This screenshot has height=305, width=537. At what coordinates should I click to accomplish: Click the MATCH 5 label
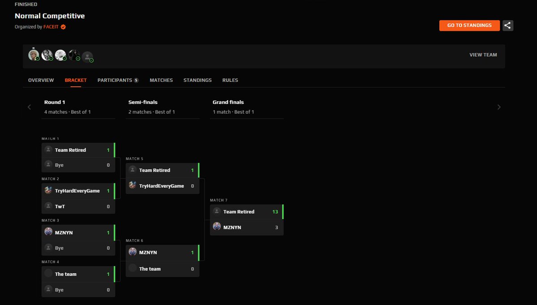134,159
